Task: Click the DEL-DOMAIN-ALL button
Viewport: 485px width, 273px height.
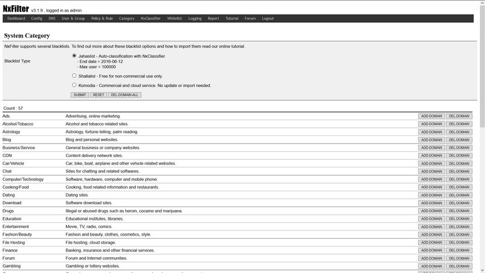Action: pos(125,94)
